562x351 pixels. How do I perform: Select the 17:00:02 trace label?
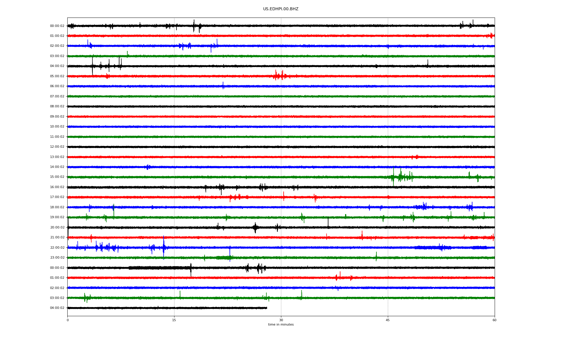point(57,197)
